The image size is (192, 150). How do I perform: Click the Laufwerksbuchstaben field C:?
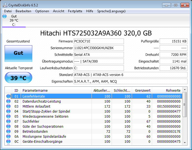(99, 68)
